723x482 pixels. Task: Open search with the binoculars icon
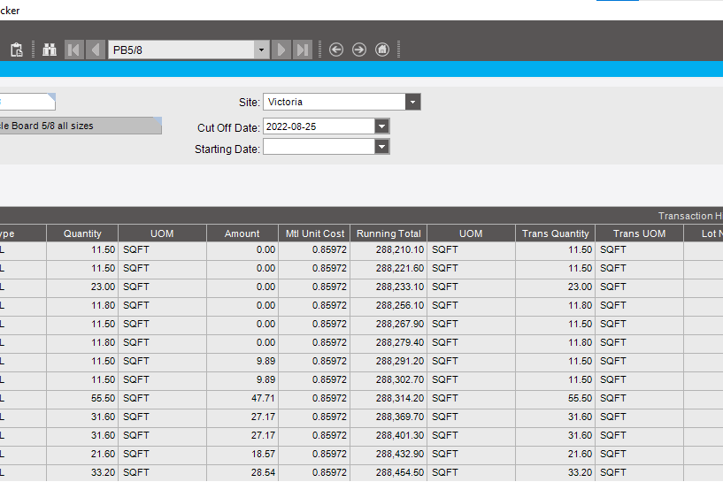pyautogui.click(x=49, y=50)
